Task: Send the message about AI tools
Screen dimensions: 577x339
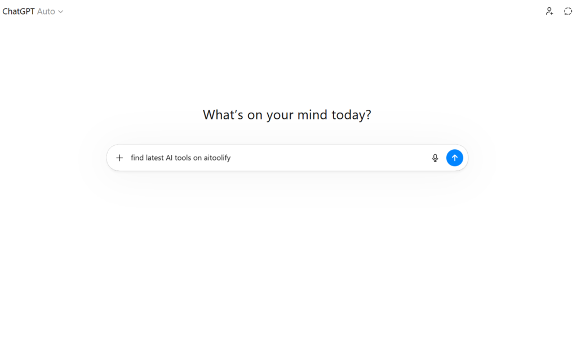Action: (x=454, y=158)
